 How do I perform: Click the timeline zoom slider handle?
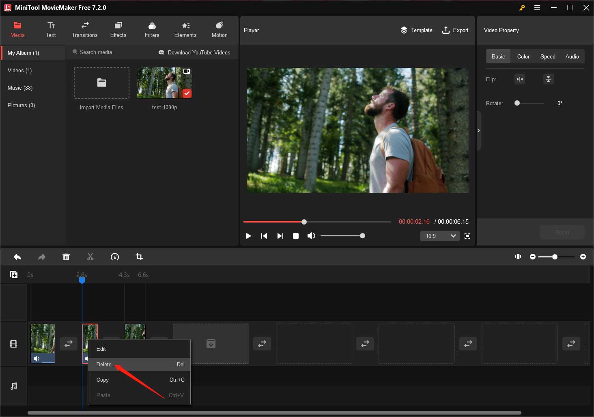tap(555, 257)
